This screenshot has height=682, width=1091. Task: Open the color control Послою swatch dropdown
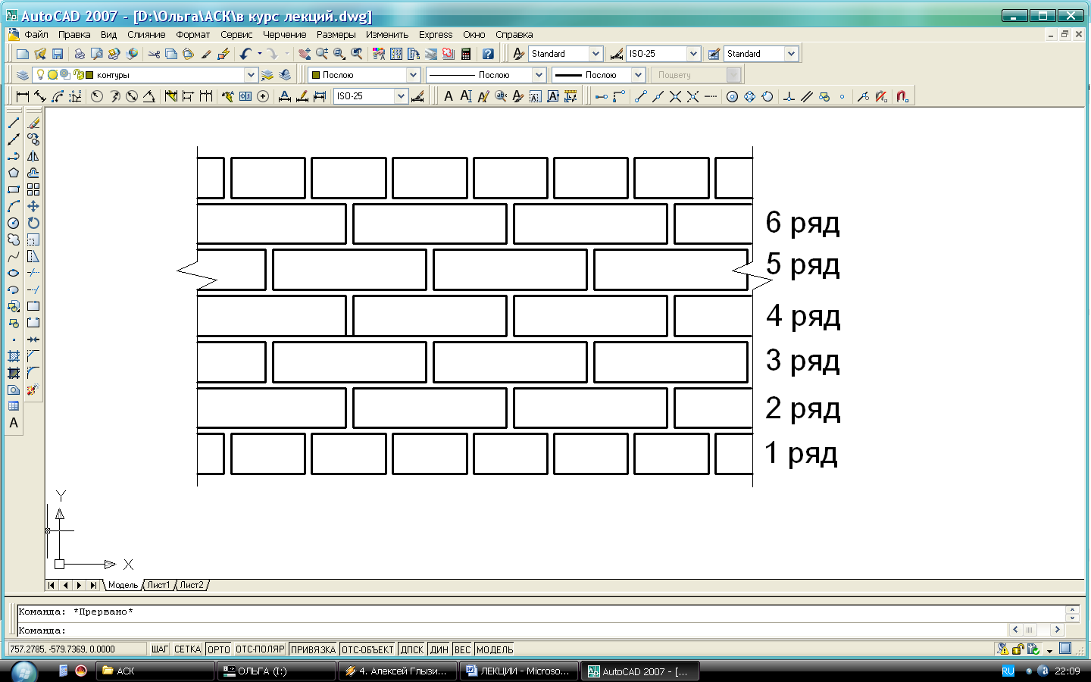(x=413, y=75)
